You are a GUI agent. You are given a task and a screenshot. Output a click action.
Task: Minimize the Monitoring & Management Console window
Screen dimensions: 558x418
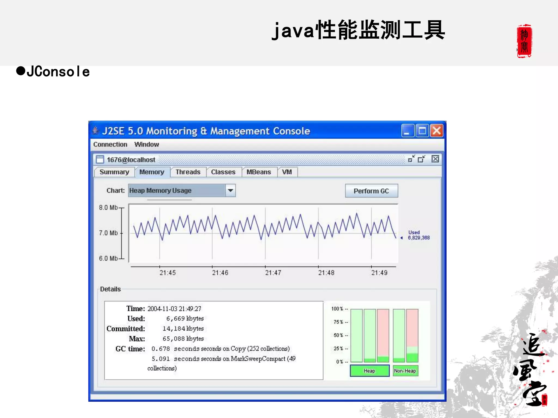408,131
